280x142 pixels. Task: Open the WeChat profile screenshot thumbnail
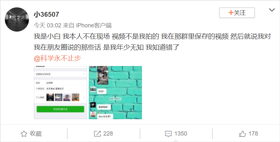click(61, 92)
